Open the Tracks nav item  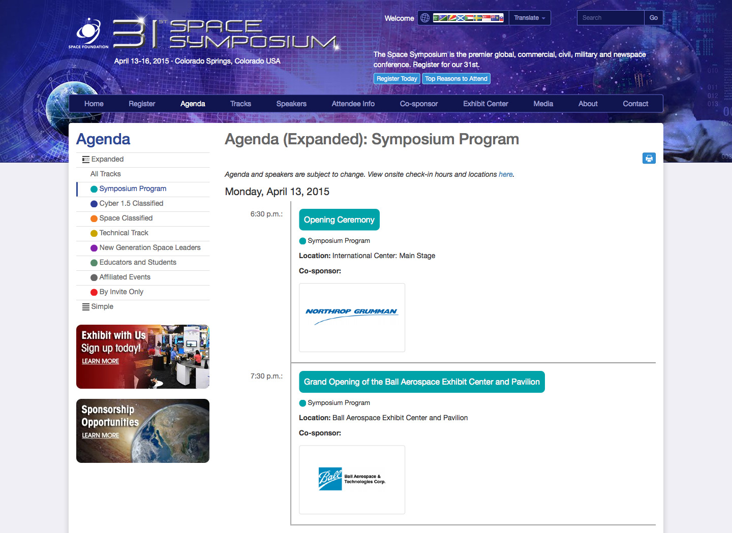point(240,104)
